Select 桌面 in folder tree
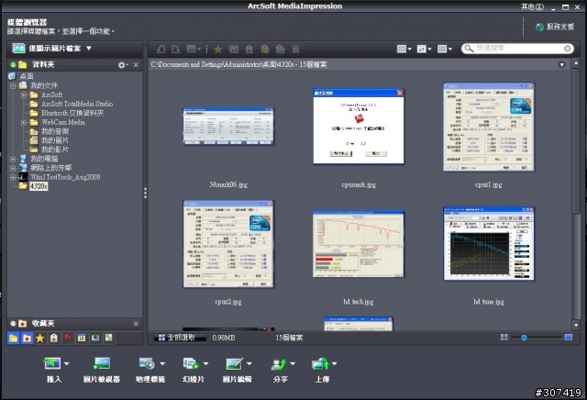Viewport: 587px width, 400px height. pyautogui.click(x=27, y=76)
